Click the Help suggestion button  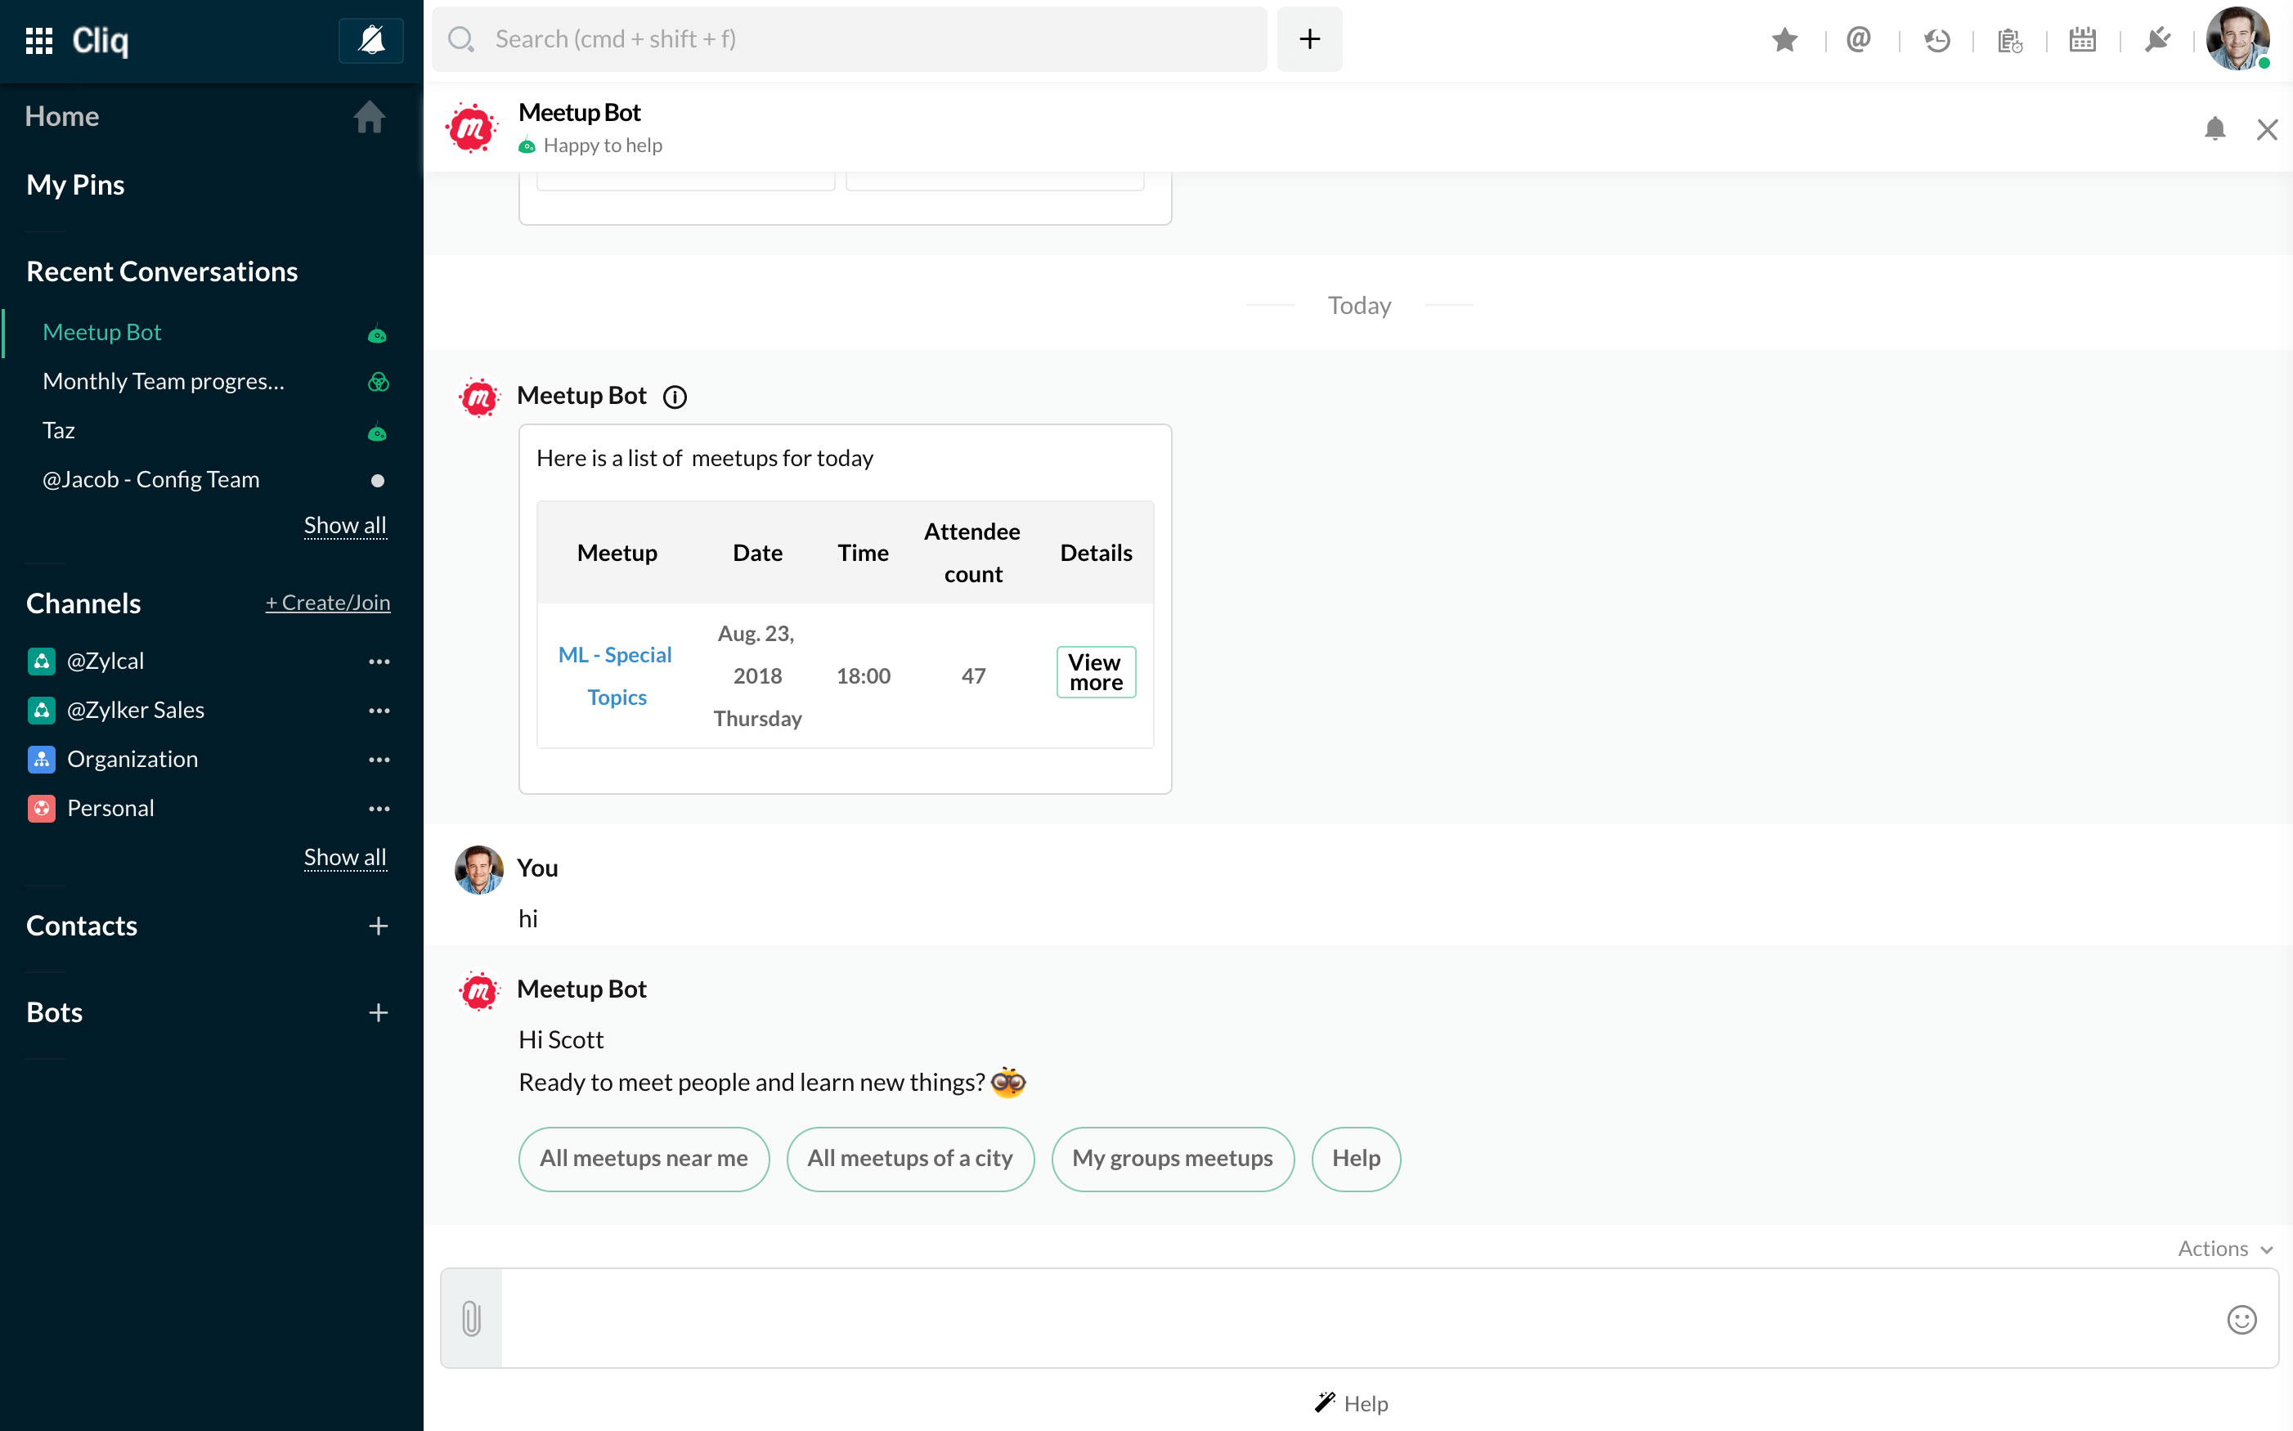tap(1355, 1159)
